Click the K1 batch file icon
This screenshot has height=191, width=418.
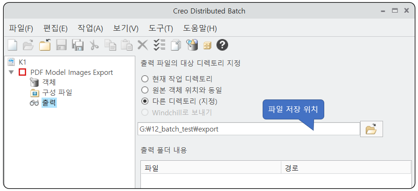click(x=12, y=62)
